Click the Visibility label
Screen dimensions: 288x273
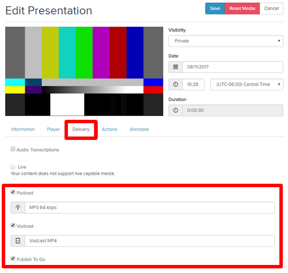pyautogui.click(x=177, y=30)
